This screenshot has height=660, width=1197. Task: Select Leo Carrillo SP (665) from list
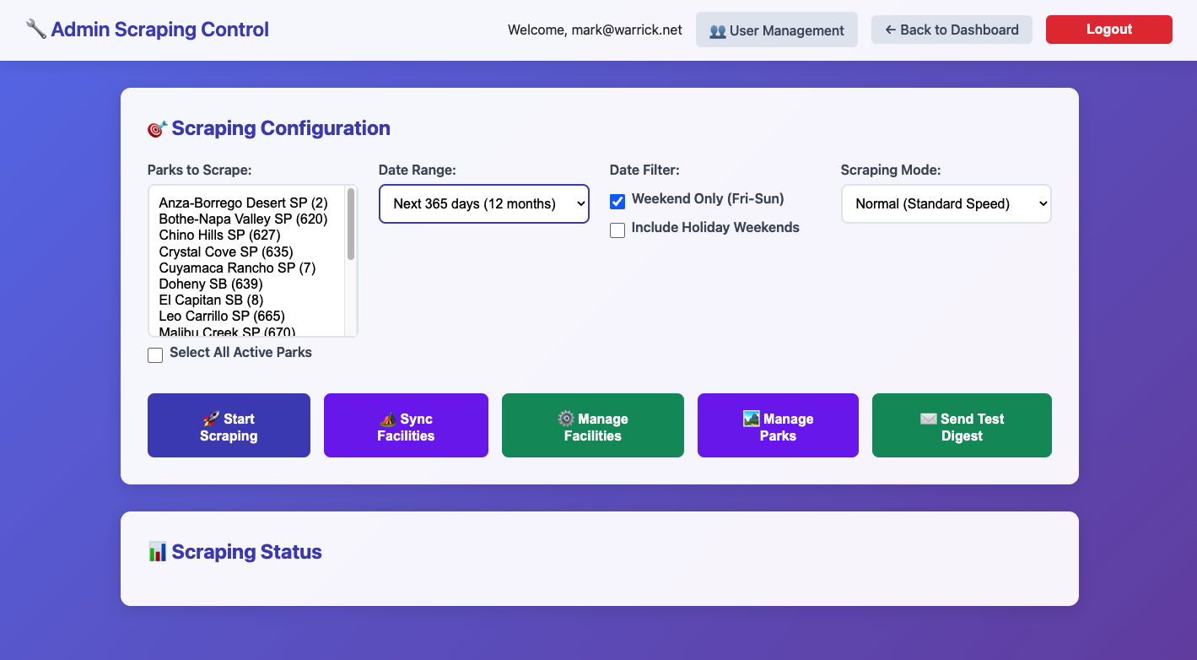pos(222,316)
